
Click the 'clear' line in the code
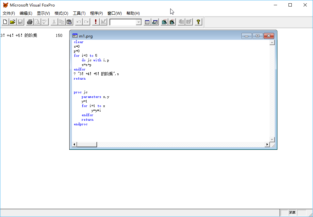pyautogui.click(x=79, y=42)
